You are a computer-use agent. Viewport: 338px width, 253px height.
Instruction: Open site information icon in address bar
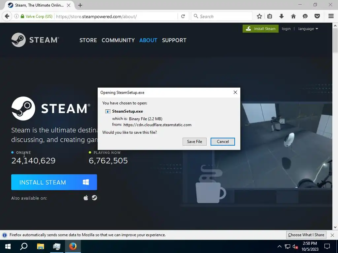point(17,16)
